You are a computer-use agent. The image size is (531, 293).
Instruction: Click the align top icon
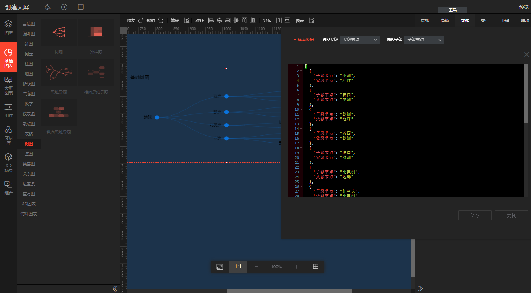click(x=245, y=20)
